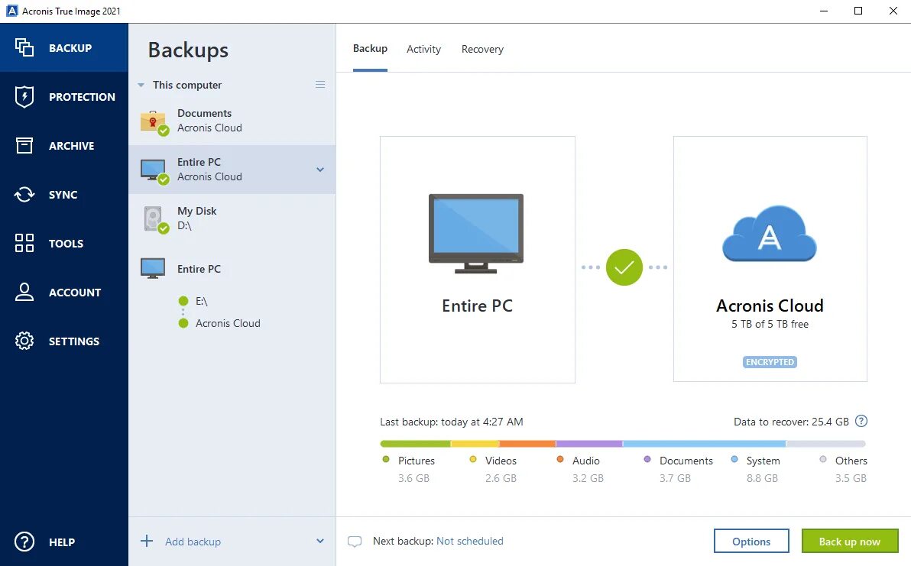Viewport: 911px width, 566px height.
Task: Click the monitor icon of unconfigured Entire PC backup
Action: 153,268
